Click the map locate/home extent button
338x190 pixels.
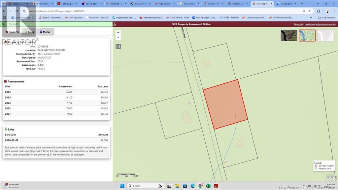(x=118, y=47)
